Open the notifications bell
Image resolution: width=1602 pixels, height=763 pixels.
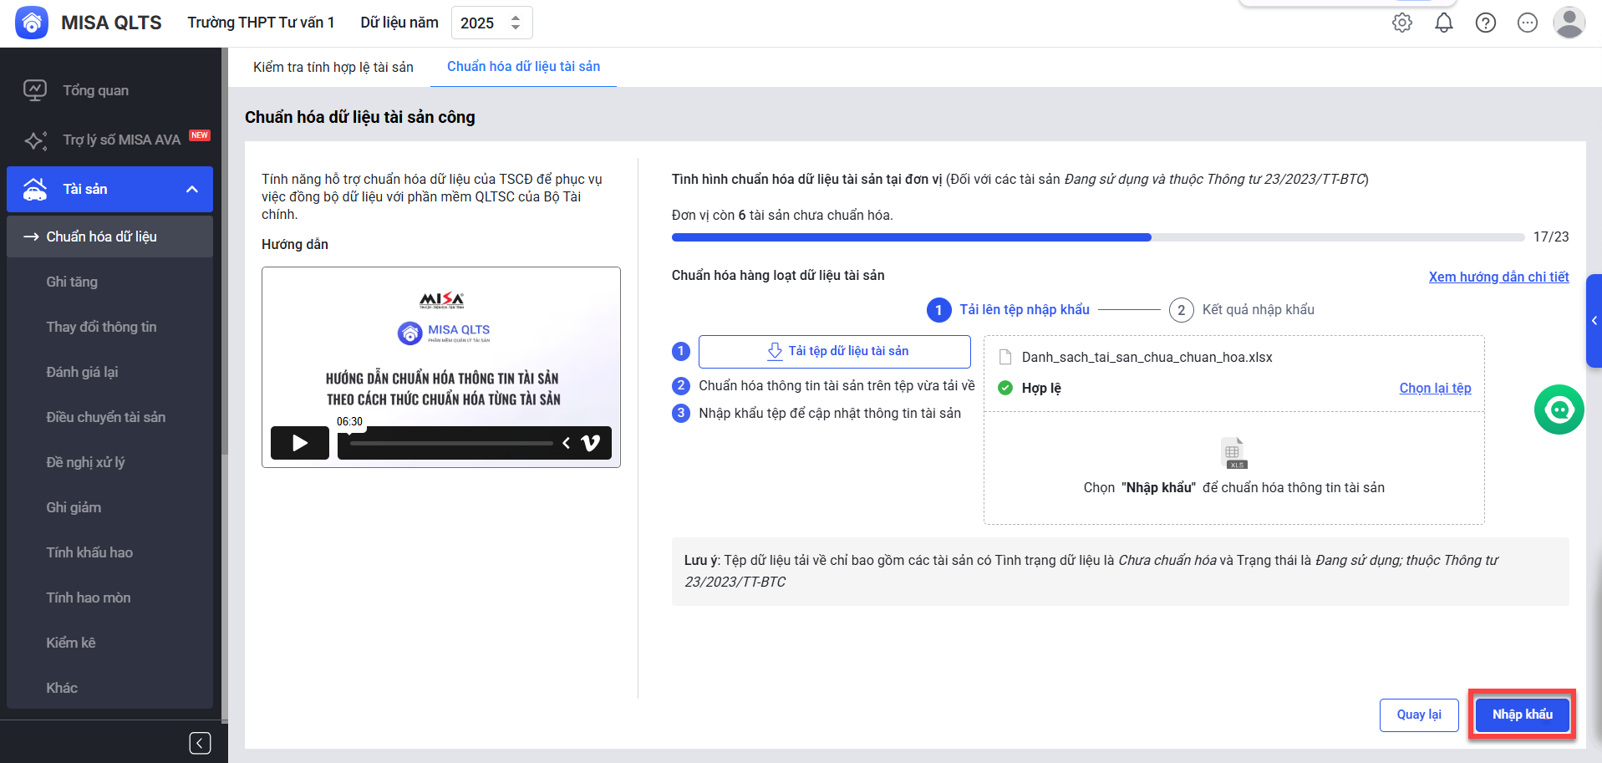1443,23
